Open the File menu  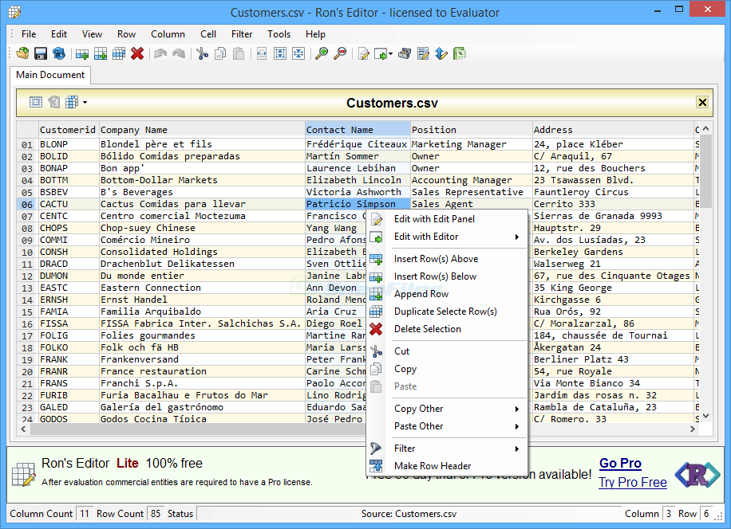click(29, 34)
